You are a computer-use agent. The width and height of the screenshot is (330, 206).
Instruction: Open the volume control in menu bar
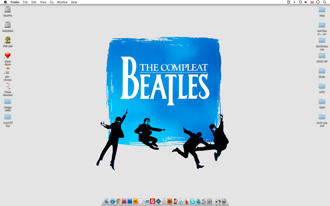click(x=306, y=2)
